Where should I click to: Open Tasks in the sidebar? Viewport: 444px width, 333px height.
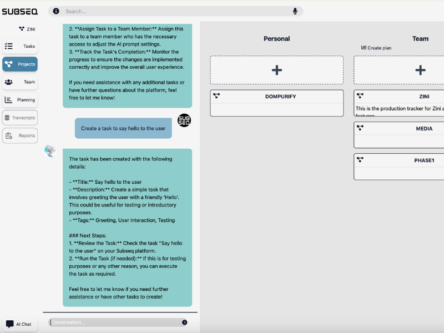click(20, 46)
